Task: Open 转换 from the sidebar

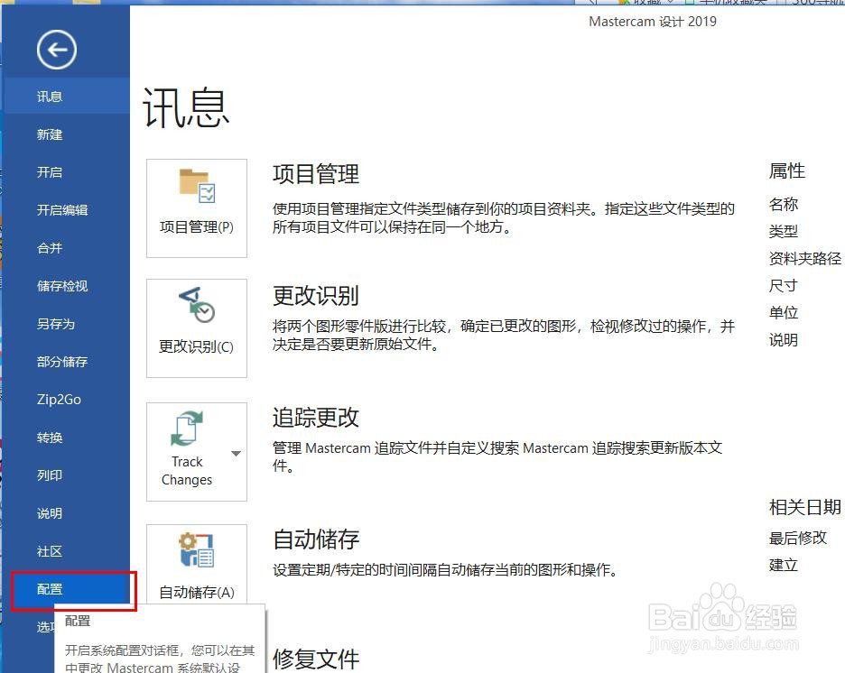Action: [66, 438]
